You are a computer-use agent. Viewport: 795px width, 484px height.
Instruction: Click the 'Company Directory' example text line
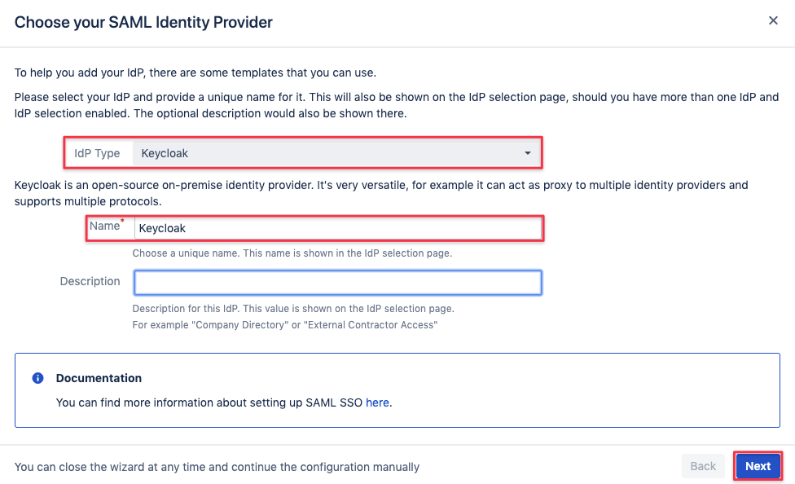click(285, 324)
